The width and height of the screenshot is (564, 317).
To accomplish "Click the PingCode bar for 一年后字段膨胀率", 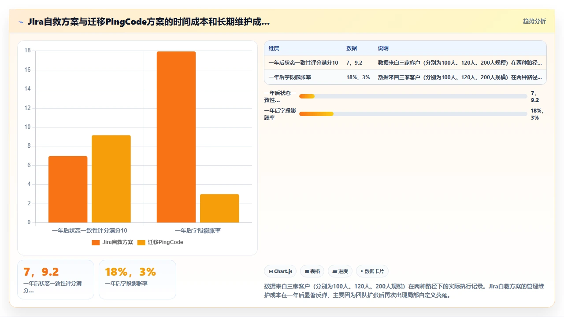I will click(219, 208).
